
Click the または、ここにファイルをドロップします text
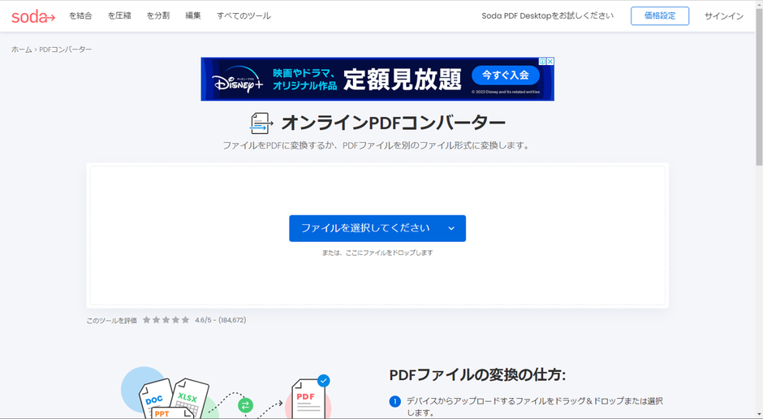(x=377, y=253)
